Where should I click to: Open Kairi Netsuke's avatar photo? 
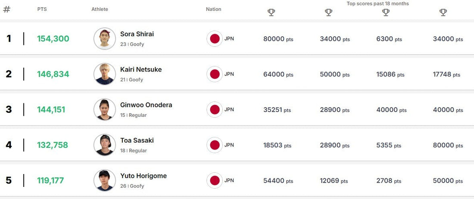[x=105, y=74]
